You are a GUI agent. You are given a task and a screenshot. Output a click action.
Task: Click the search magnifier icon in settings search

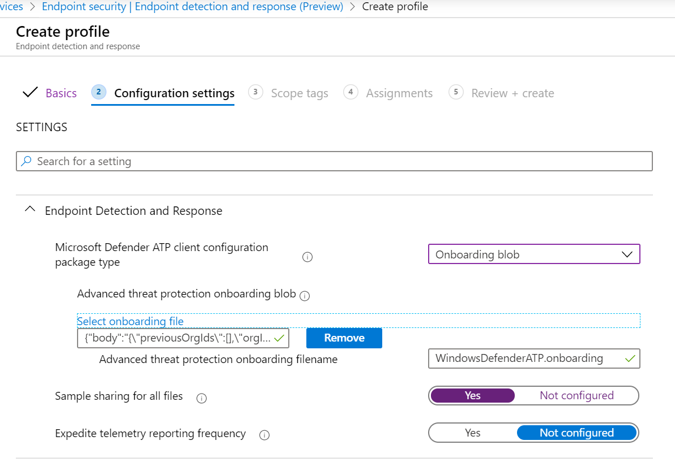(x=27, y=162)
